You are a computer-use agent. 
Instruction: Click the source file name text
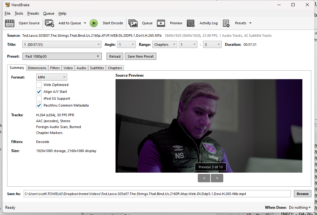92,36
